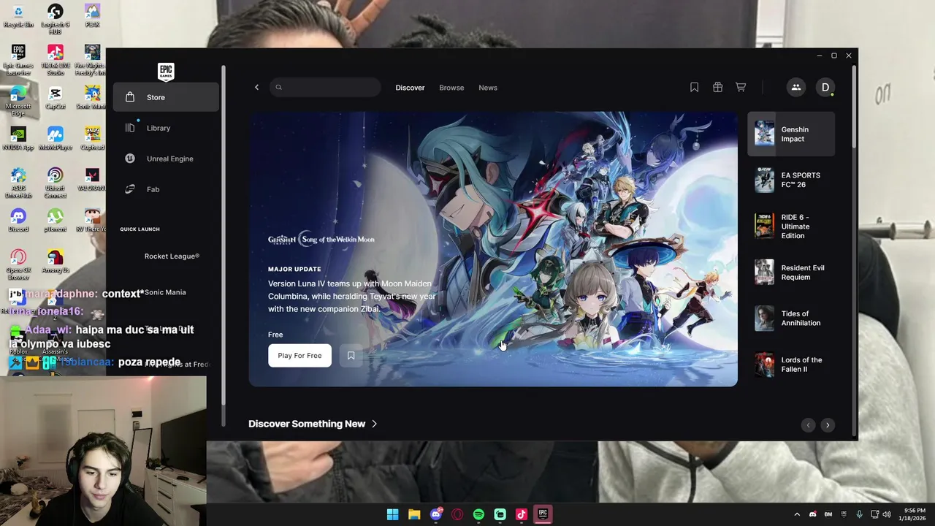Select the ASUS DriverHub desktop icon
Image resolution: width=935 pixels, height=526 pixels.
point(18,183)
